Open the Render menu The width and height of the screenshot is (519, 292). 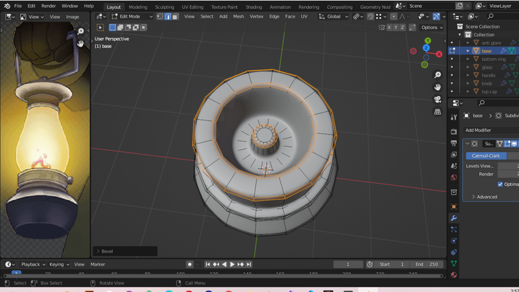(49, 6)
